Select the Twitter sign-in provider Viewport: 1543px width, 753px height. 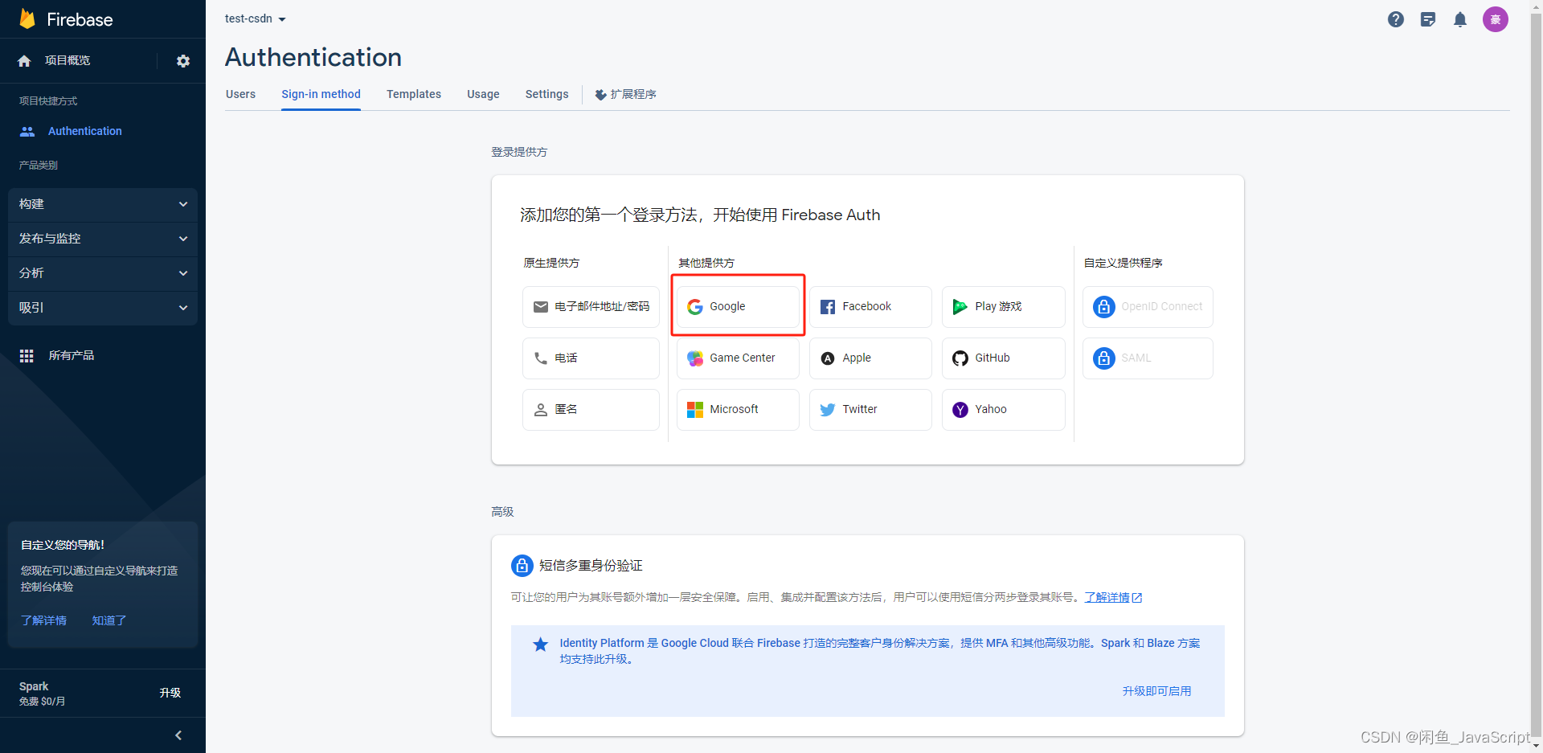(870, 409)
